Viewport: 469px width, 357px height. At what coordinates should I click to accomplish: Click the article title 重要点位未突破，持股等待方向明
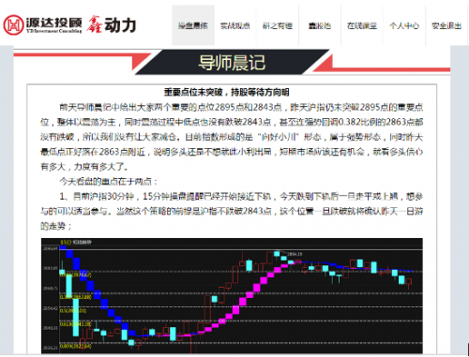pyautogui.click(x=226, y=92)
